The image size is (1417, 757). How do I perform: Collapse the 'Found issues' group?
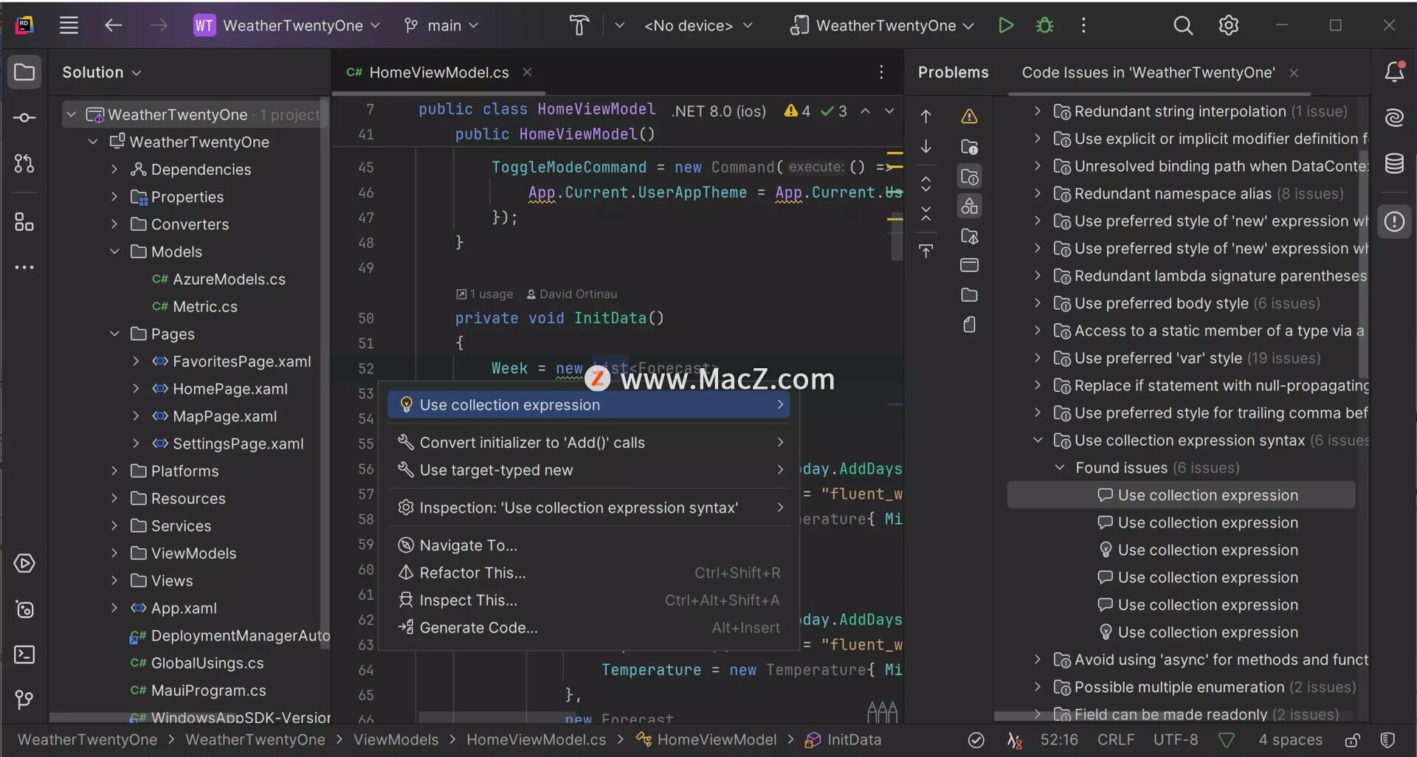[1060, 468]
